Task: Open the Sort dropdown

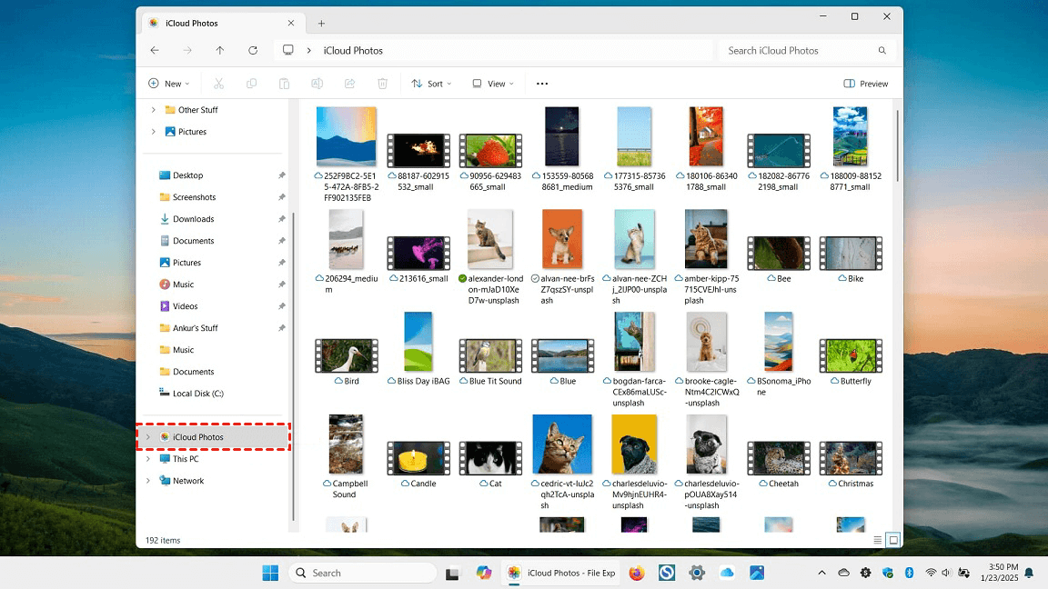Action: click(x=431, y=84)
